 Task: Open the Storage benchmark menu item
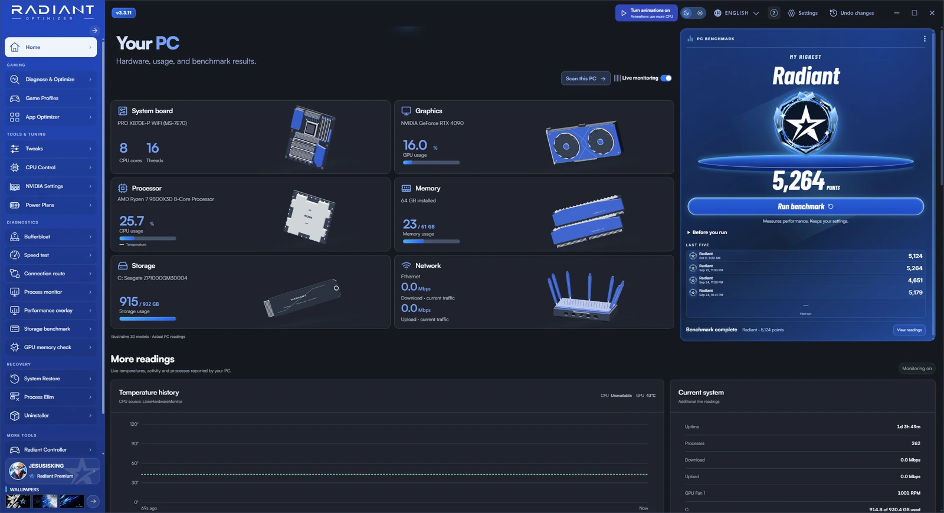(51, 329)
